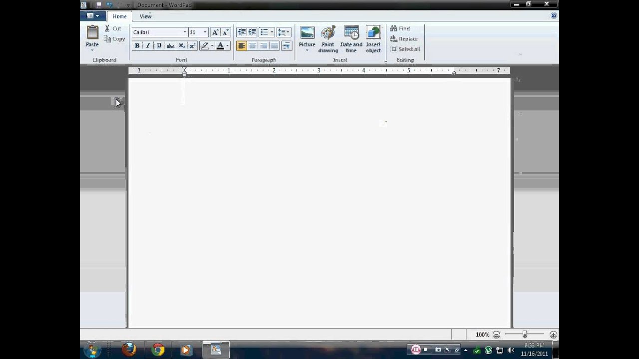This screenshot has height=359, width=639.
Task: Copy the selection to the clipboard
Action: [x=114, y=39]
